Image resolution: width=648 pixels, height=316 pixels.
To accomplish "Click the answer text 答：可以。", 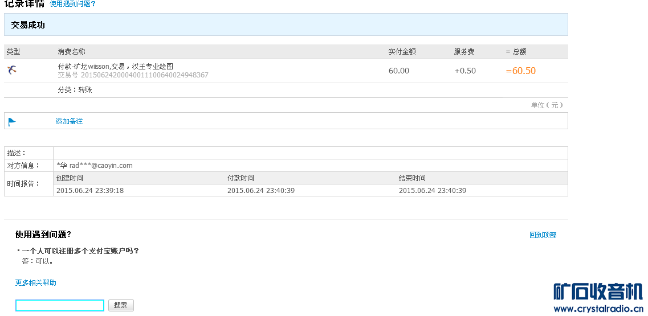I will pos(37,261).
